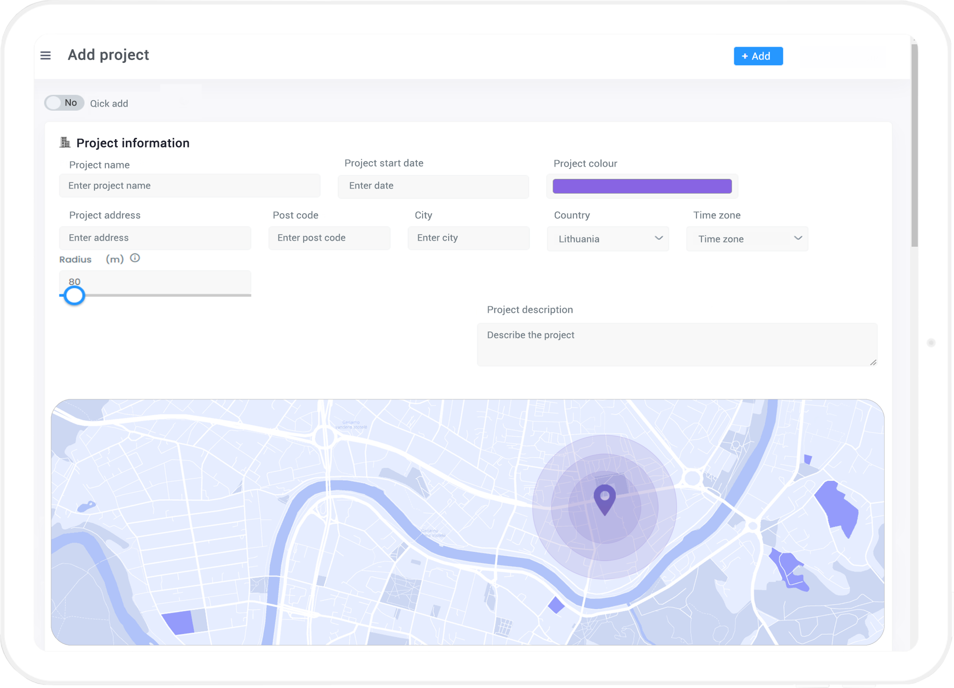This screenshot has width=954, height=688.
Task: Click the Country dropdown chevron arrow
Action: 659,238
